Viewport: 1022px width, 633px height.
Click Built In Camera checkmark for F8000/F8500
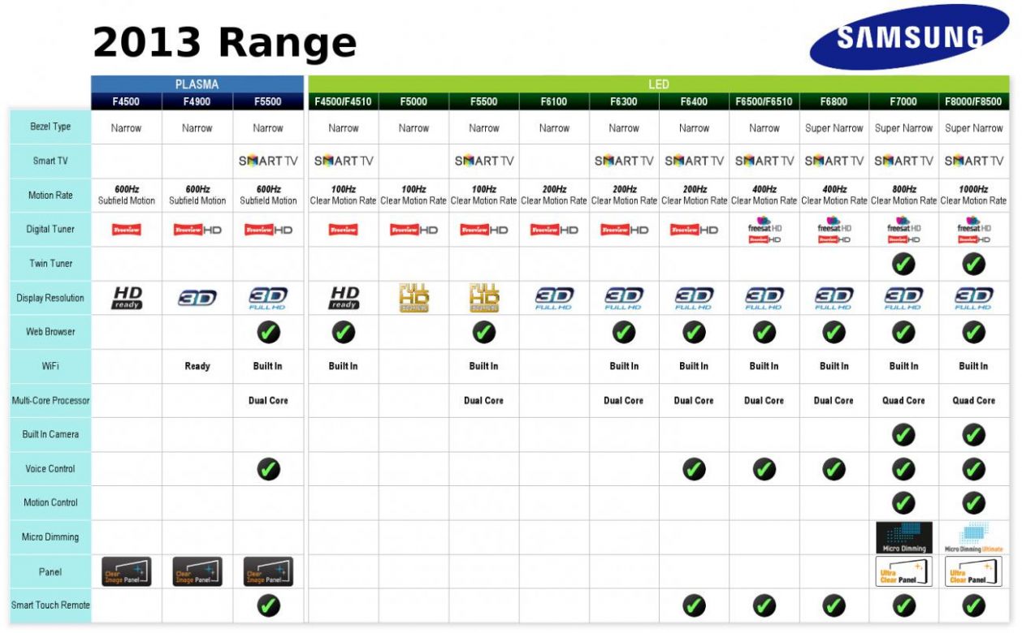click(973, 435)
